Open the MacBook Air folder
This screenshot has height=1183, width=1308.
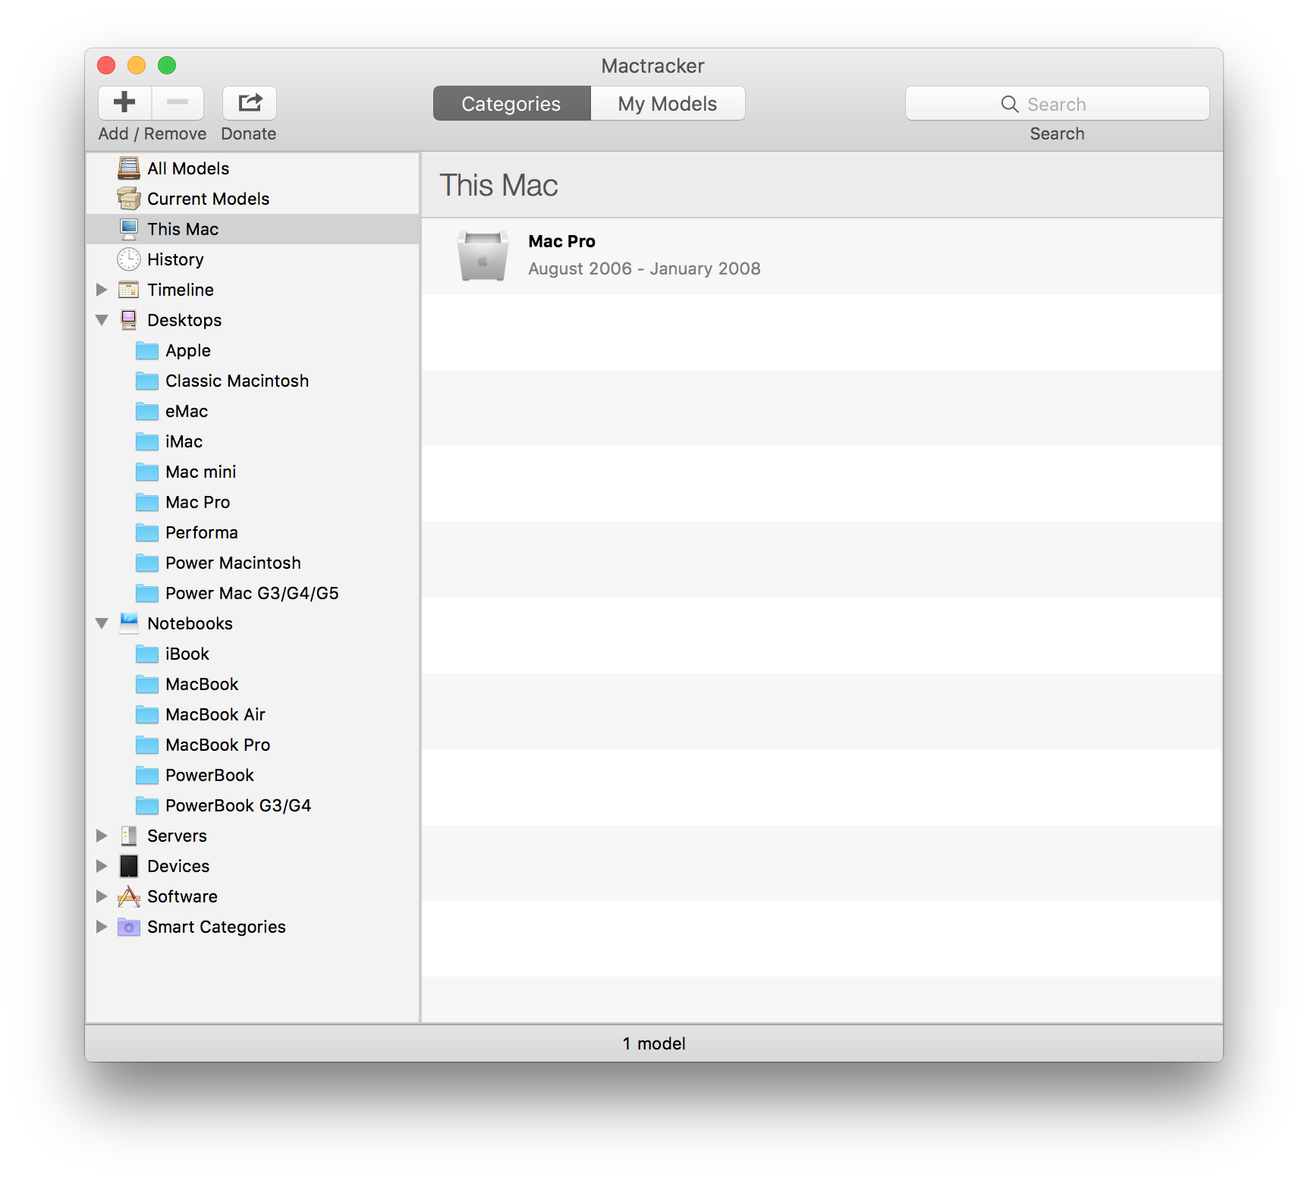pos(215,714)
